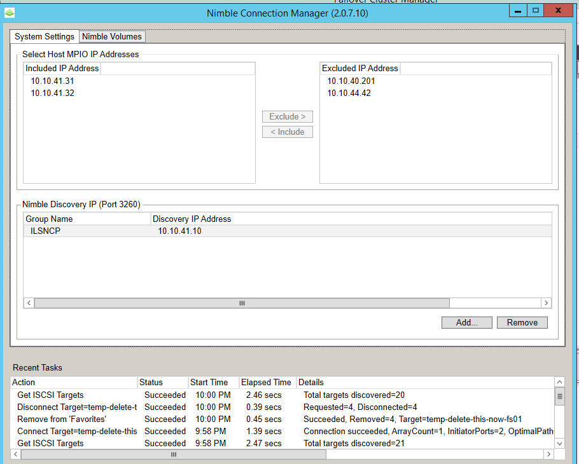Click the 2.46 secs elapsed time cell

pos(263,395)
